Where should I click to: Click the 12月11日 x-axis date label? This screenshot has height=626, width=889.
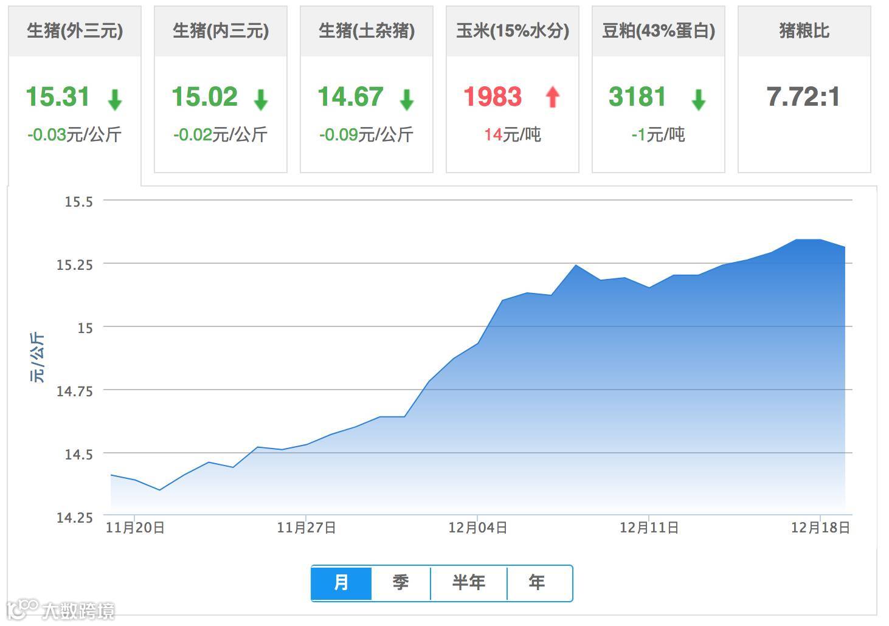click(649, 528)
